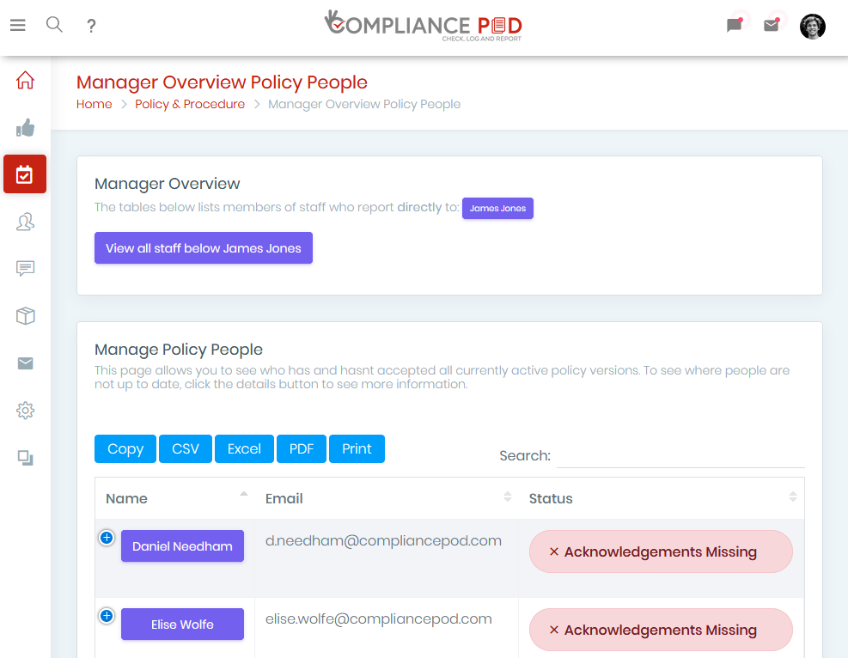Open the user profile avatar
The width and height of the screenshot is (848, 658).
812,26
